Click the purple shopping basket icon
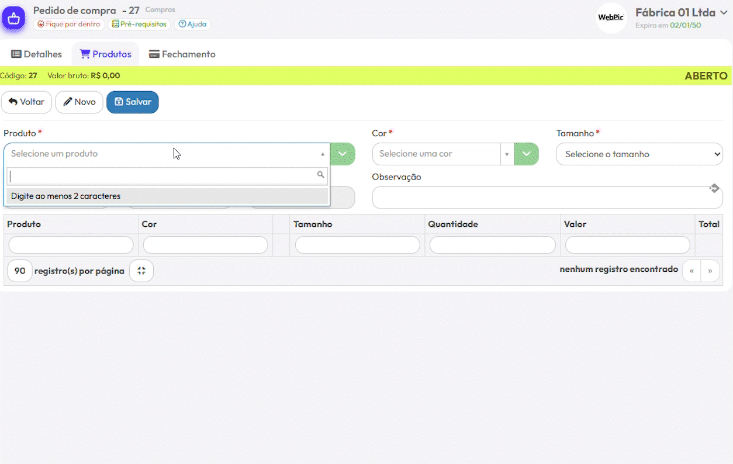733x464 pixels. coord(13,18)
